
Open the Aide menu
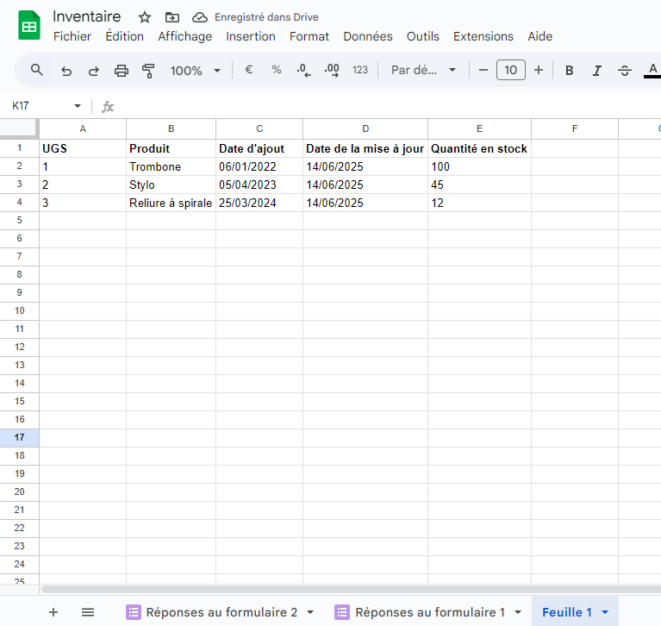(540, 36)
